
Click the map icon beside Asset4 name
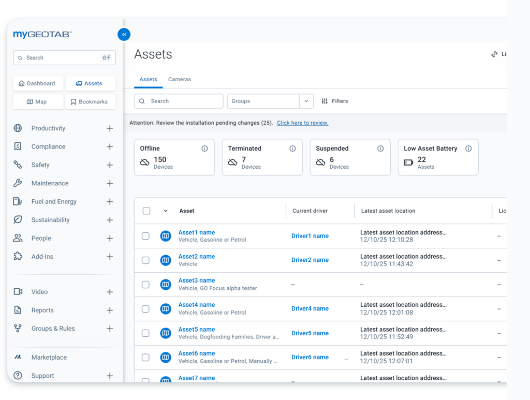click(x=166, y=309)
